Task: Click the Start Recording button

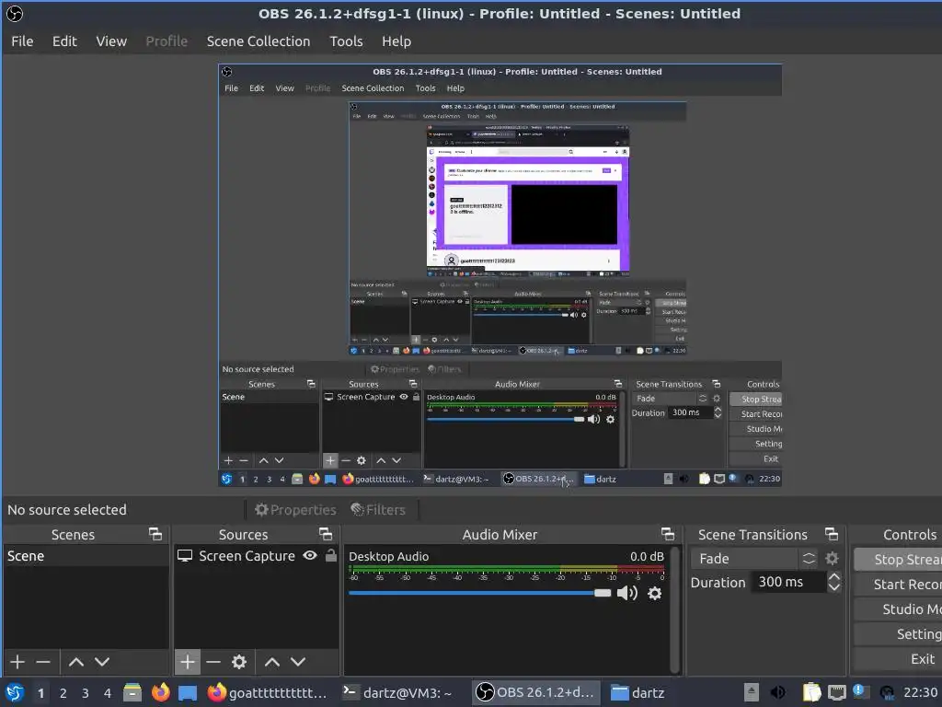Action: pos(898,585)
